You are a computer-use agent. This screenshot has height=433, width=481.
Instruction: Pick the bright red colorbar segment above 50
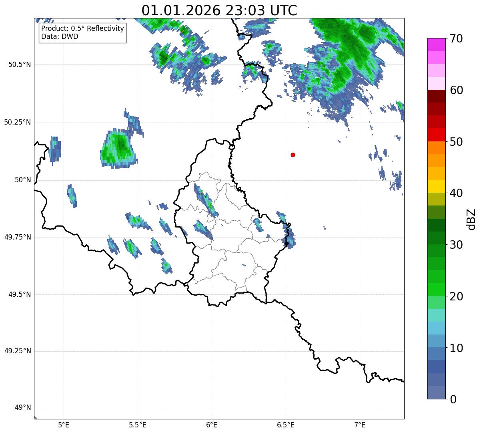point(436,135)
